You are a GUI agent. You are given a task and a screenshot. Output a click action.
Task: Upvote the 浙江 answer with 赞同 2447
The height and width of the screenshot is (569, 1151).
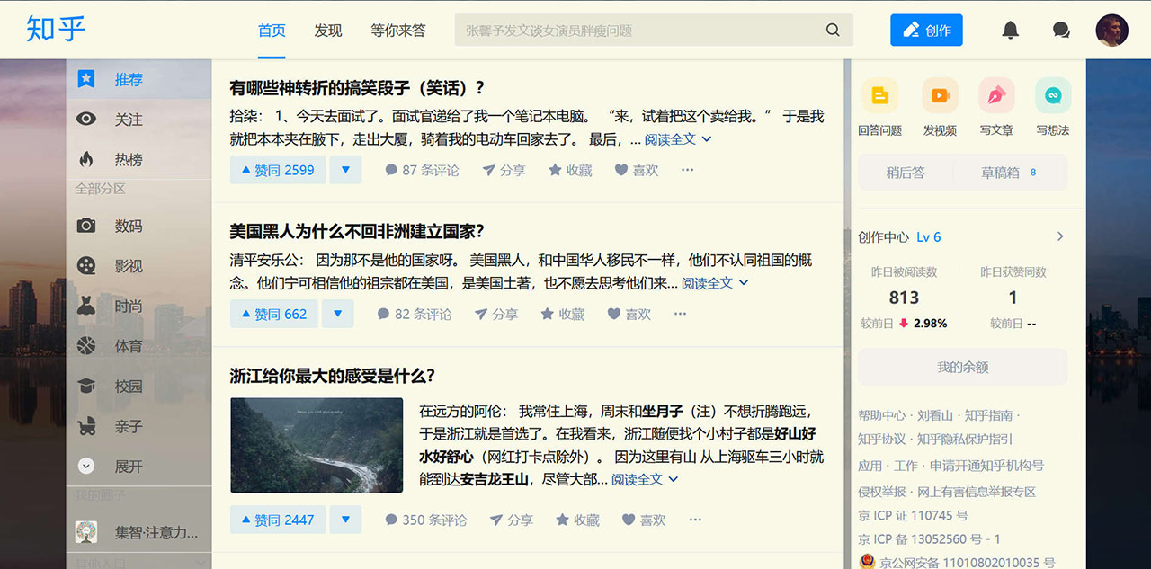(x=277, y=519)
